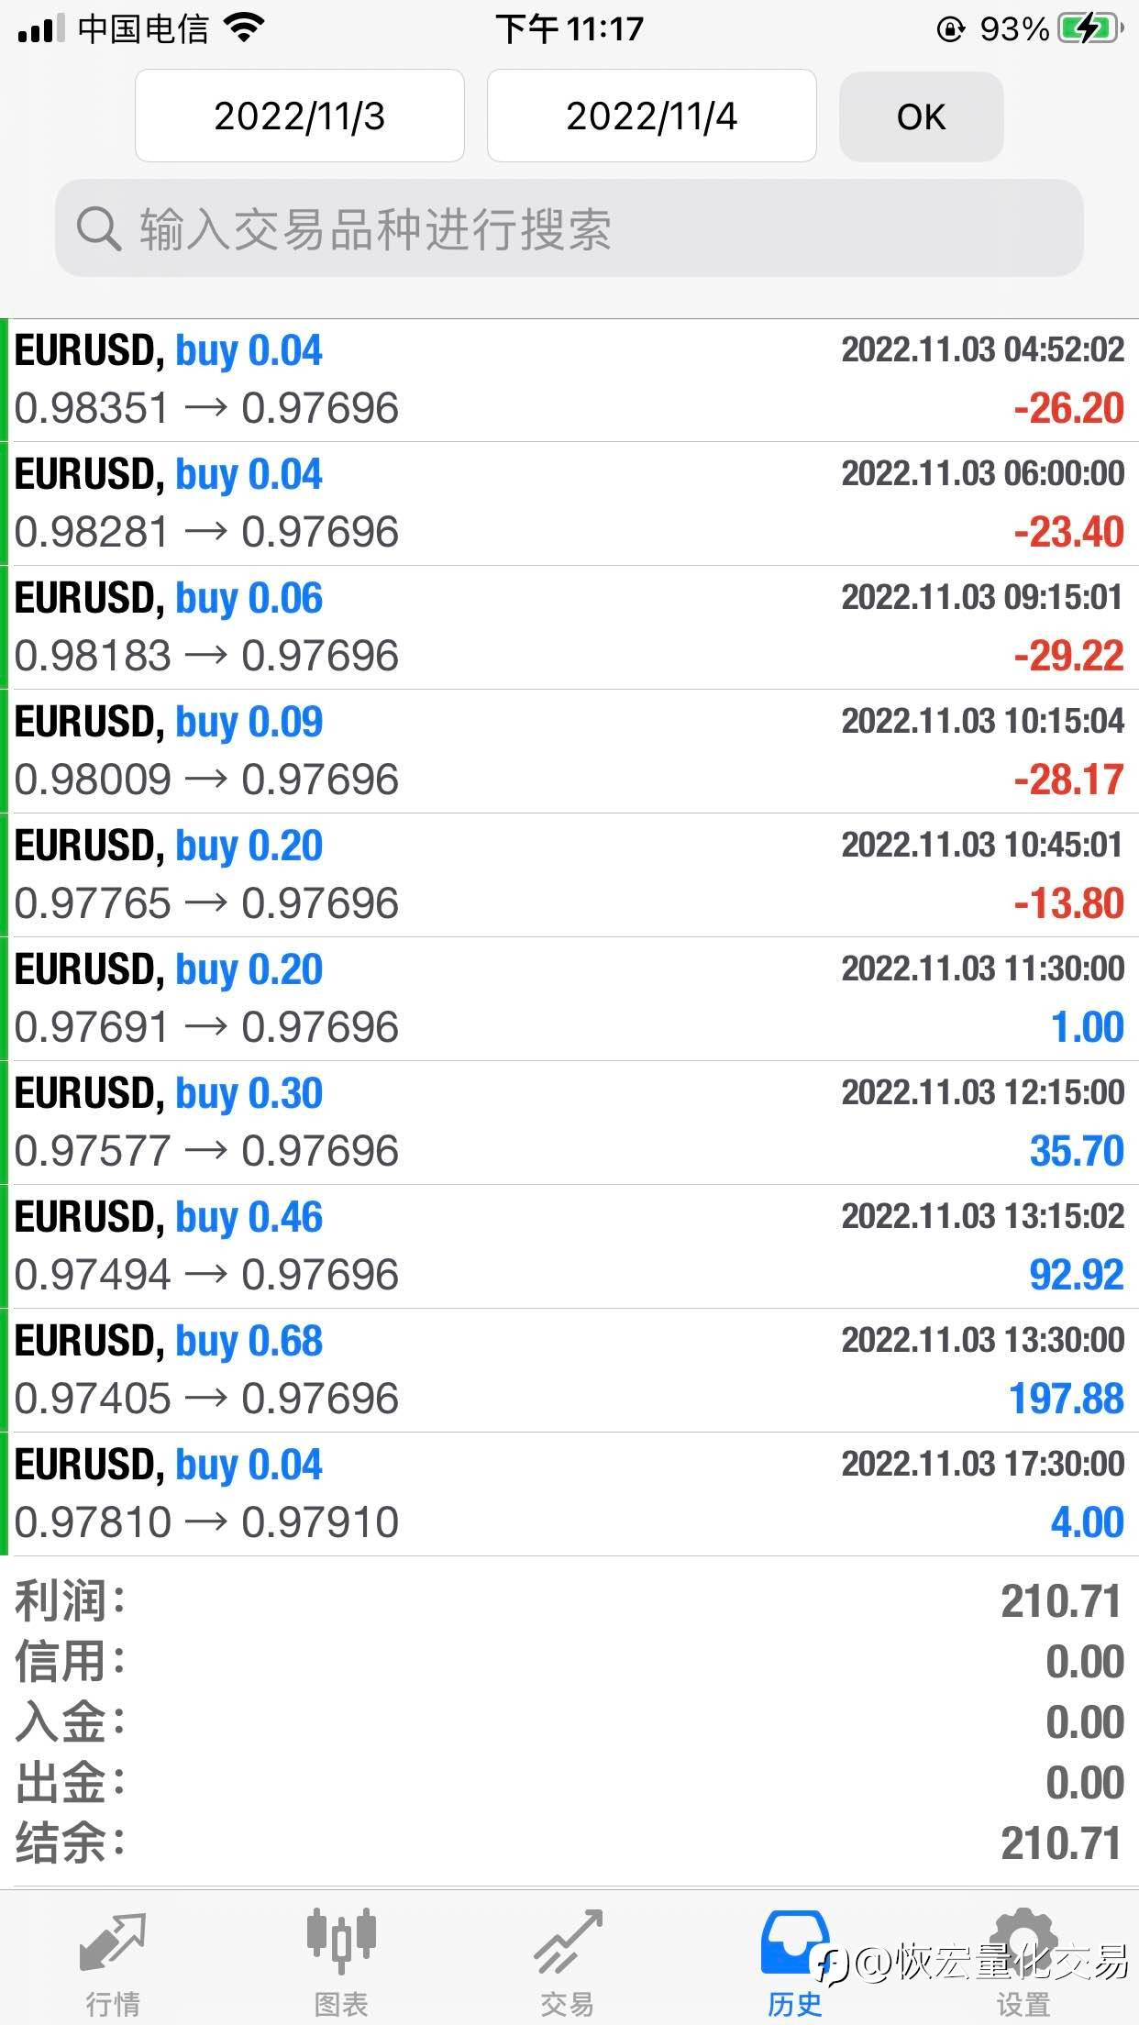Switch to the 行情 tab label
Image resolution: width=1139 pixels, height=2025 pixels.
click(x=113, y=2004)
